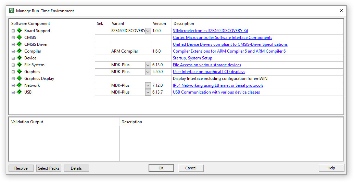Expand the Device tree node

13,58
